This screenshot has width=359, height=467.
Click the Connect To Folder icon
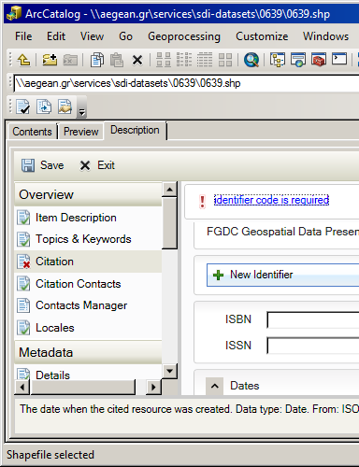coord(50,60)
